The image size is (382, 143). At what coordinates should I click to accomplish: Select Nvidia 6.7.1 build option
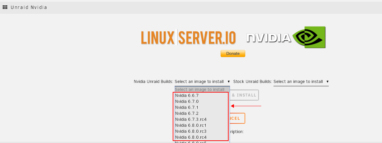(x=202, y=107)
